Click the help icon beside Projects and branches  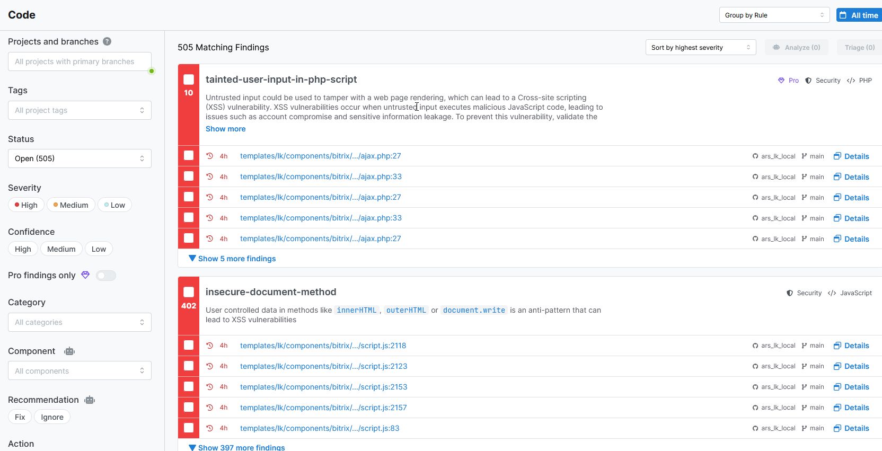click(x=107, y=41)
